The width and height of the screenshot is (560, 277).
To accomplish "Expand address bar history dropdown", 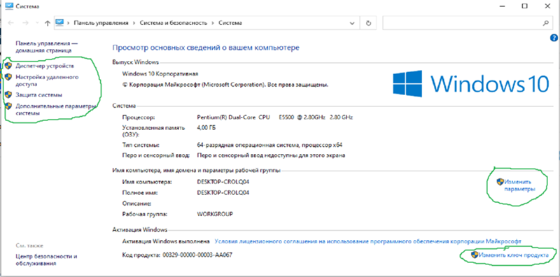I will point(352,23).
